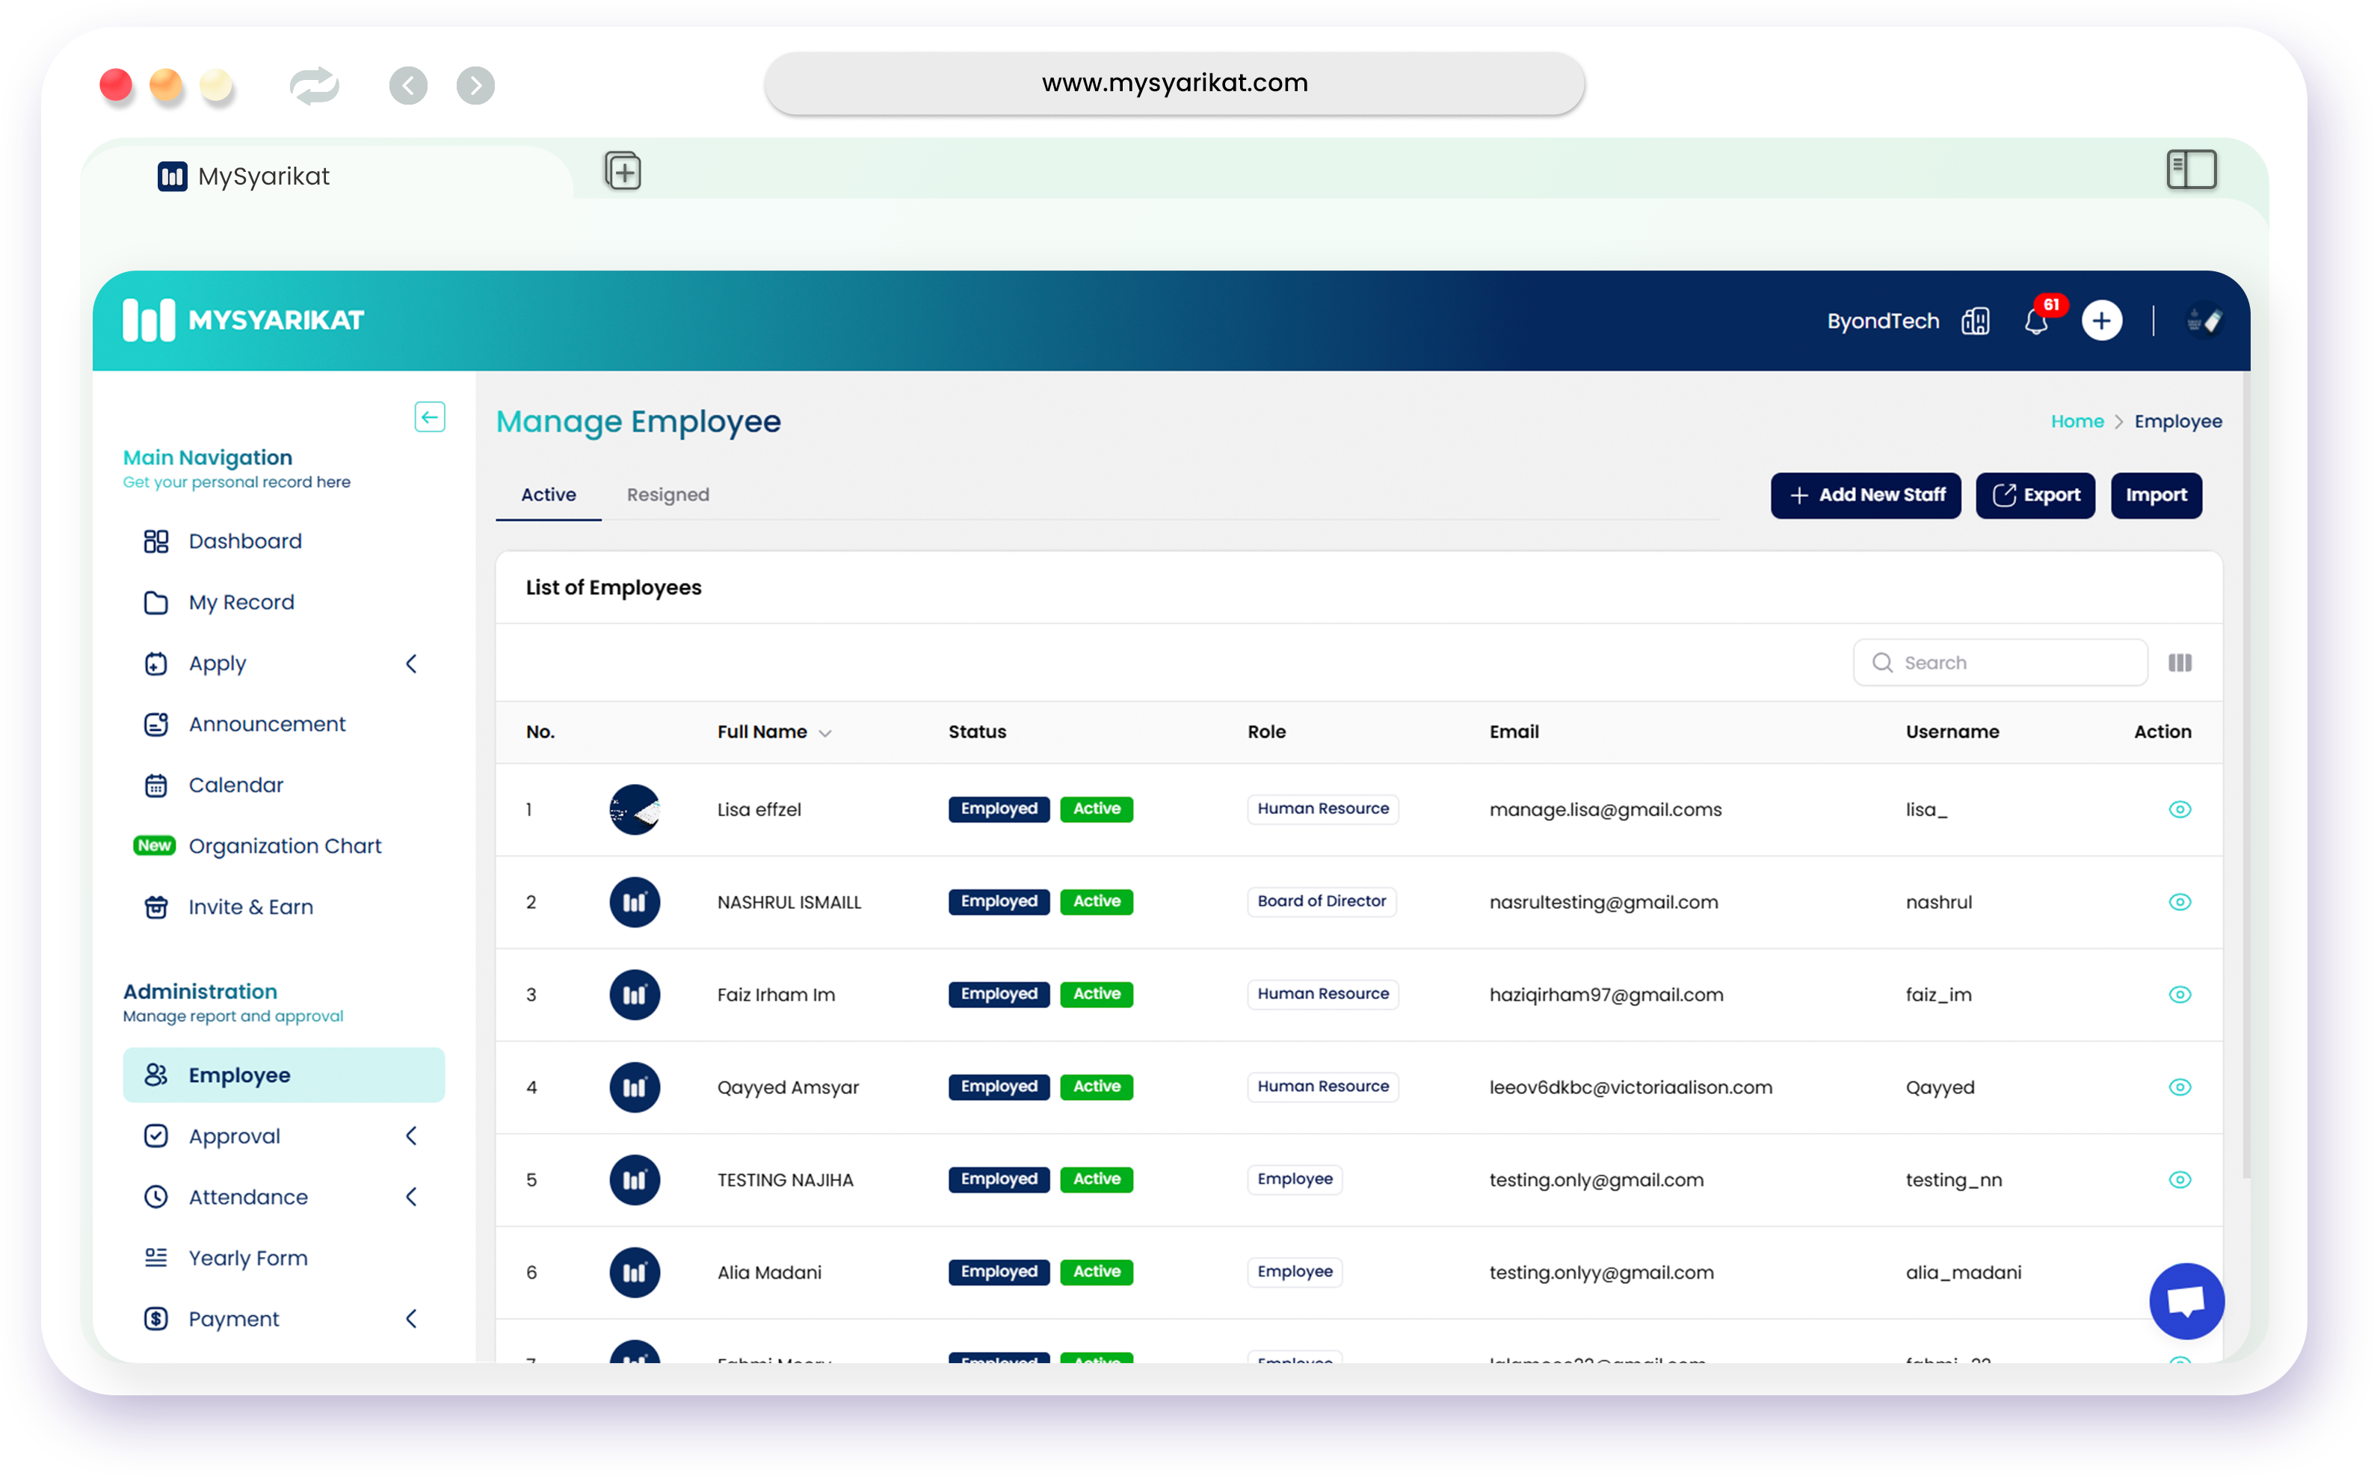This screenshot has width=2374, height=1476.
Task: Click the Active badge for TESTING NAJIHA
Action: (x=1097, y=1179)
